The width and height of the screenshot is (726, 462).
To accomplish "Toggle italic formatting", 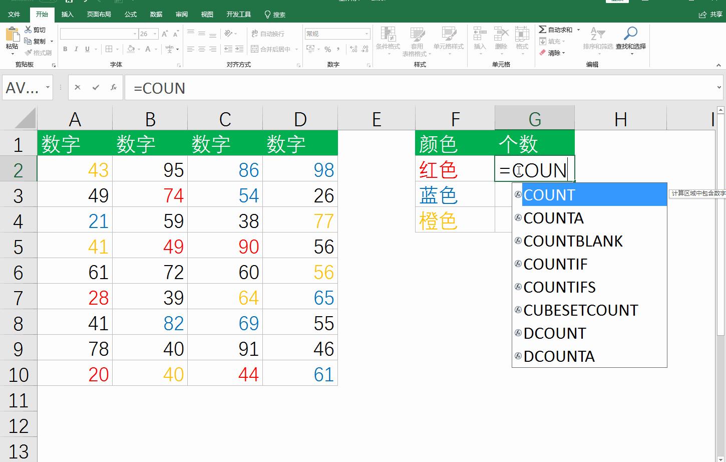I will pyautogui.click(x=76, y=49).
